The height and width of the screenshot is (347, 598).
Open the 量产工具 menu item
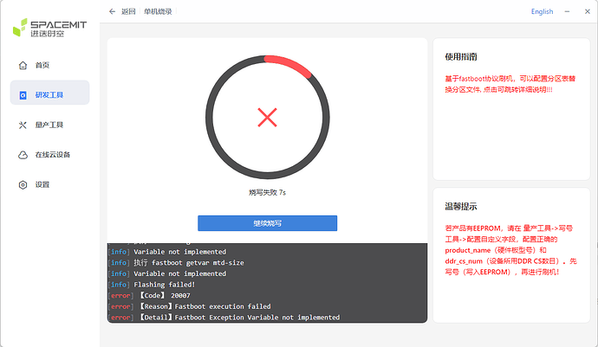[50, 125]
